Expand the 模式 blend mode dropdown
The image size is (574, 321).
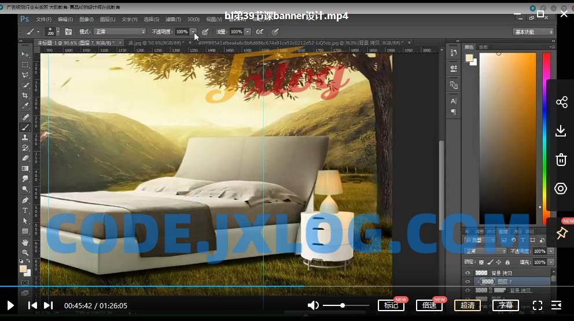pos(120,32)
